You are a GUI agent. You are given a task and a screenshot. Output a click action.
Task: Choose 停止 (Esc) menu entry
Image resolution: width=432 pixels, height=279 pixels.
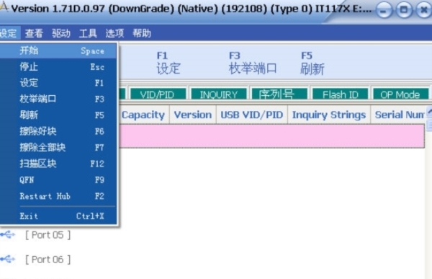point(58,67)
